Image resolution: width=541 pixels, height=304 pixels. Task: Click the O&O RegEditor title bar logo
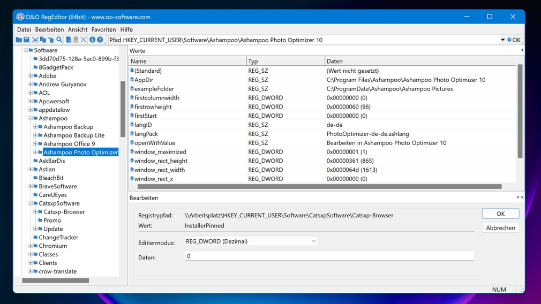coord(20,17)
